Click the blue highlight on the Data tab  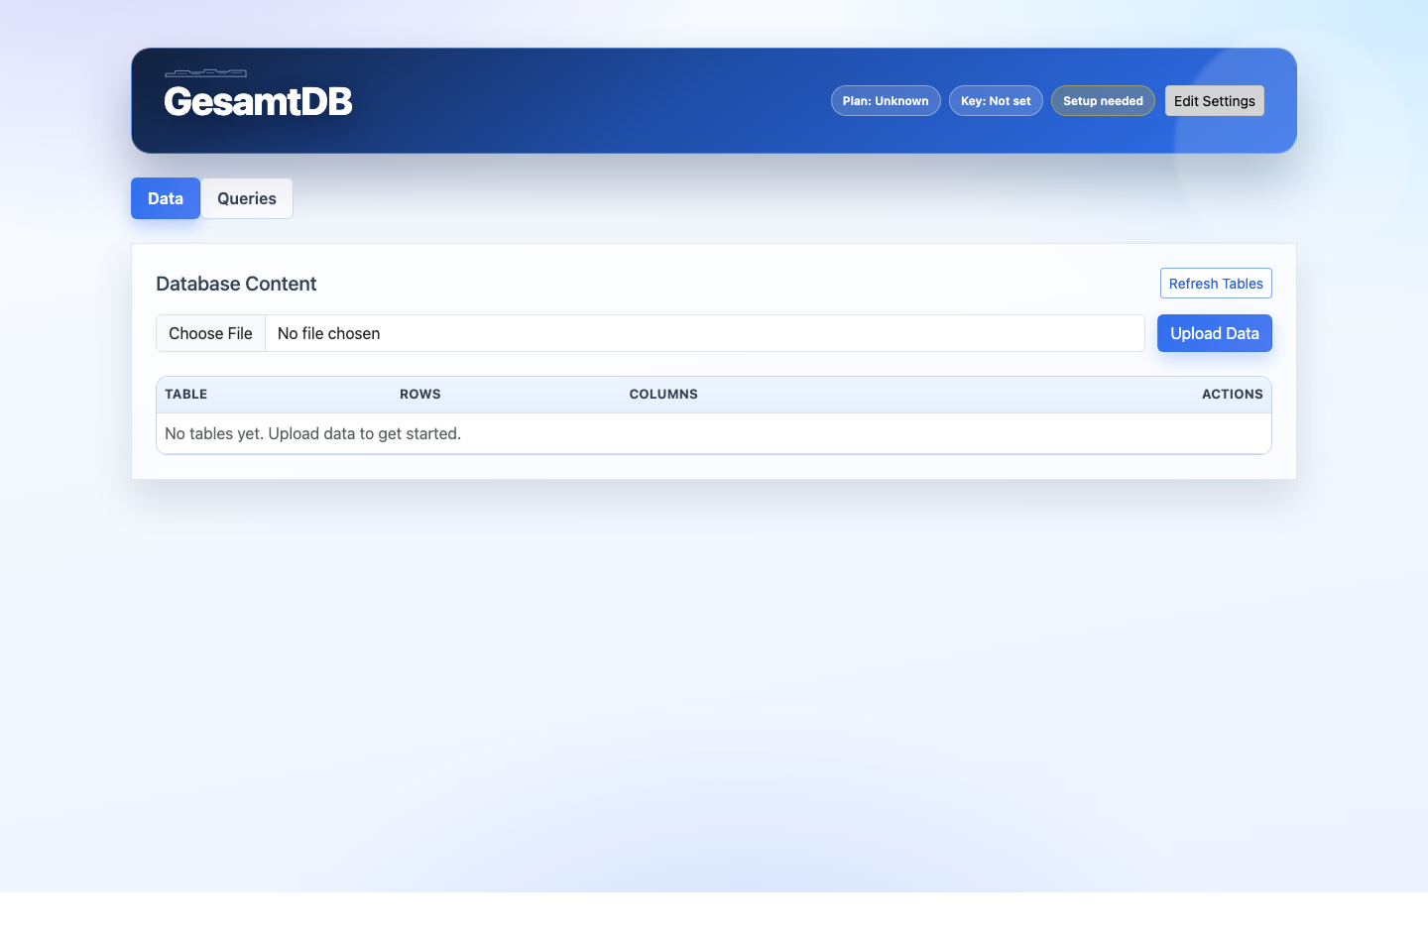pyautogui.click(x=165, y=198)
